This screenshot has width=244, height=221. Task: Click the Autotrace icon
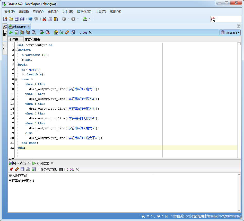(x=22, y=32)
